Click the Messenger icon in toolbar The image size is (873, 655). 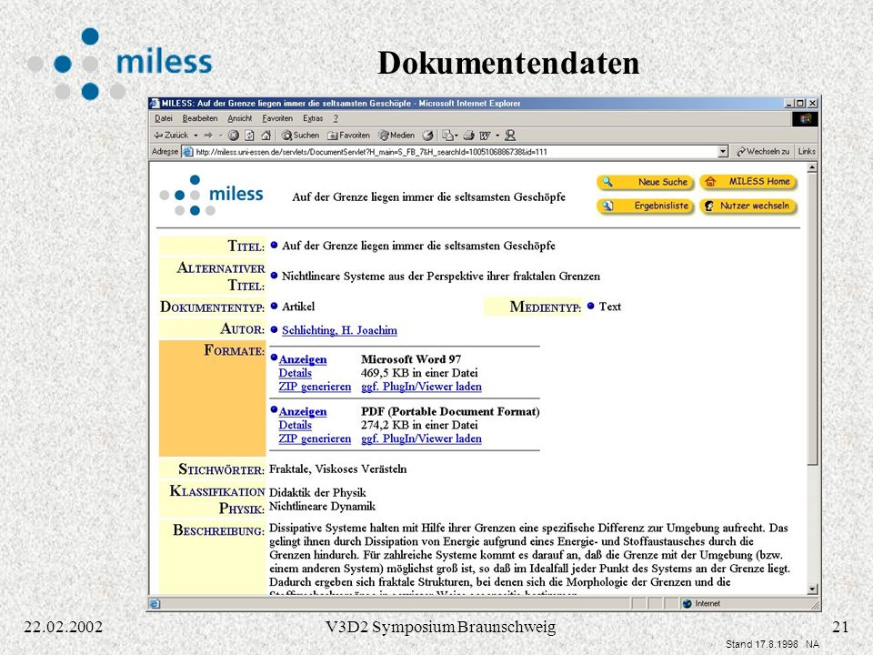[x=510, y=135]
